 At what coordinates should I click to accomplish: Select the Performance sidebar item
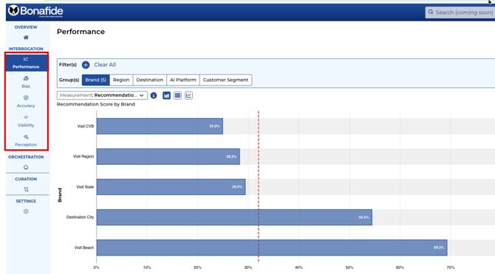pos(26,63)
